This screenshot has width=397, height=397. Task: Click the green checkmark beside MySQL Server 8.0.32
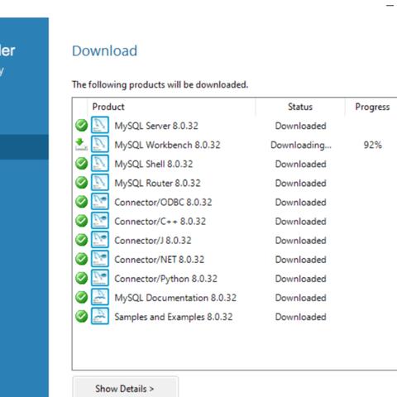pos(82,126)
